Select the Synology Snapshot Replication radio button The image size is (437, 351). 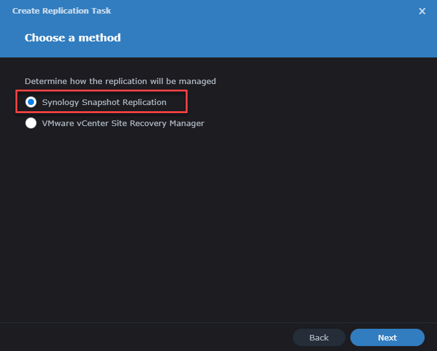(x=30, y=102)
